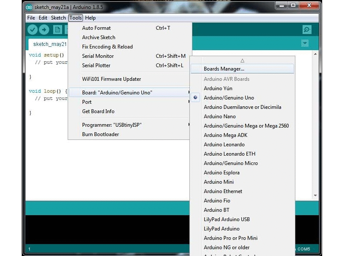The height and width of the screenshot is (256, 346).
Task: Choose Arduino Esplora board
Action: pos(242,173)
